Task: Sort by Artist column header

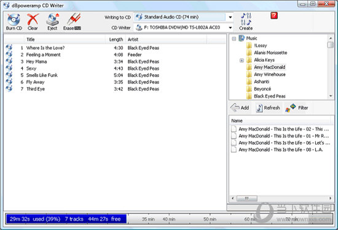Action: [166, 39]
